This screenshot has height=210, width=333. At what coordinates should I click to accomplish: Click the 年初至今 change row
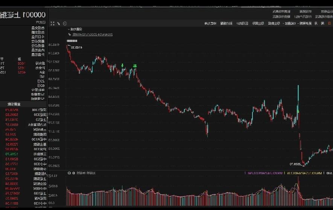[23, 90]
